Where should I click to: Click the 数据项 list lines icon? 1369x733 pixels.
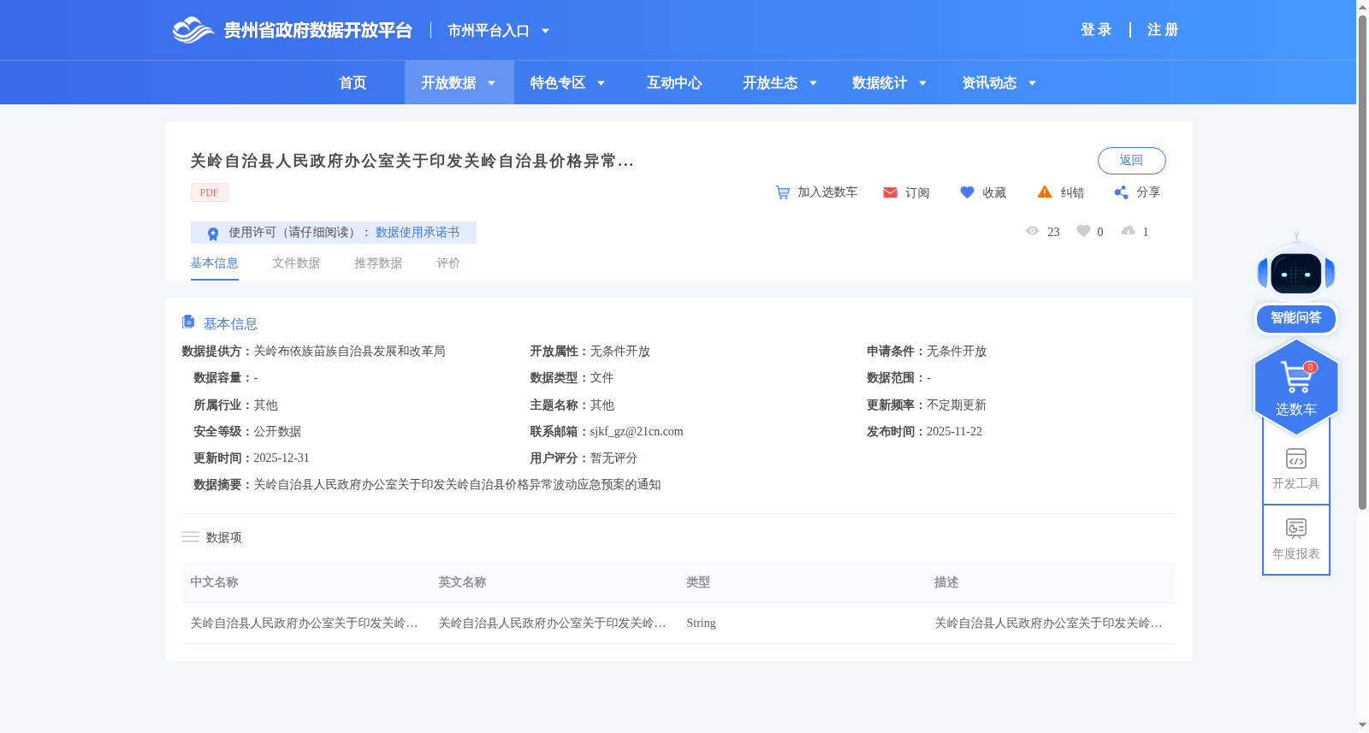pyautogui.click(x=190, y=536)
